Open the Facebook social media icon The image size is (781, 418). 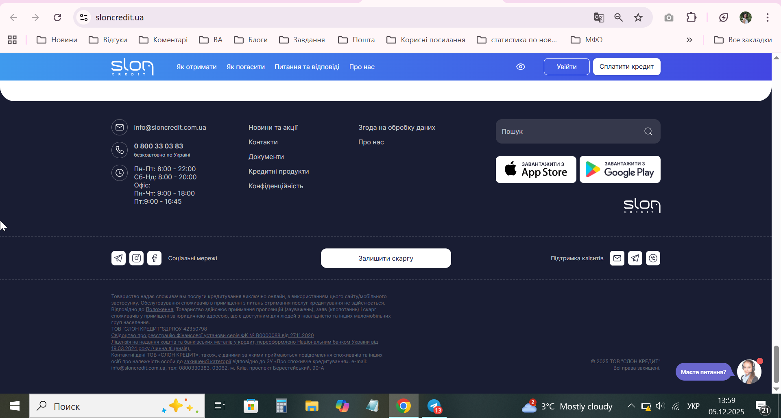pyautogui.click(x=154, y=258)
